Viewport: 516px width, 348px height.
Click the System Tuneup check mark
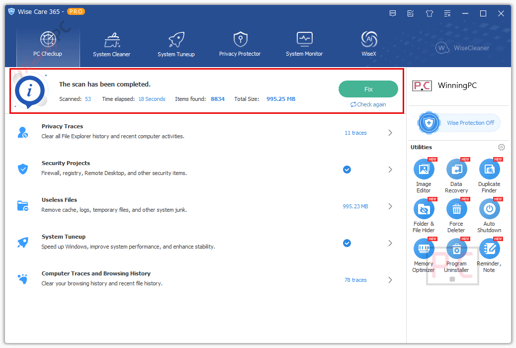coord(347,243)
